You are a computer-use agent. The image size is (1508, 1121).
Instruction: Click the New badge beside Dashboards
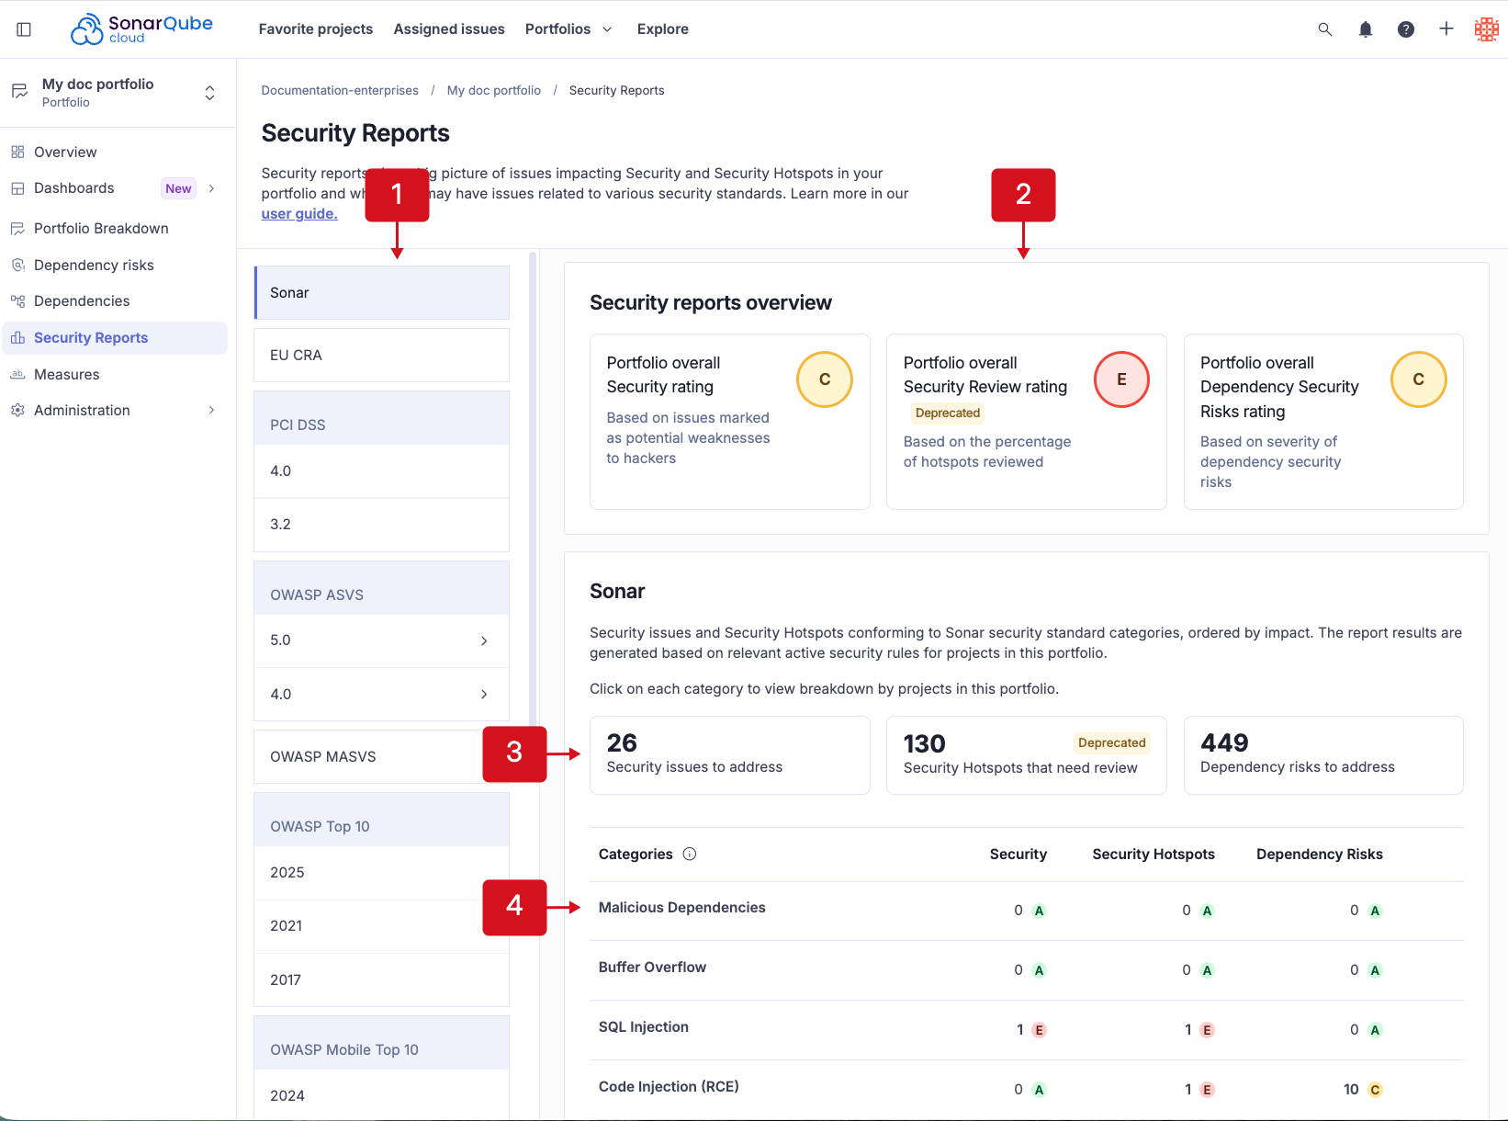click(178, 188)
